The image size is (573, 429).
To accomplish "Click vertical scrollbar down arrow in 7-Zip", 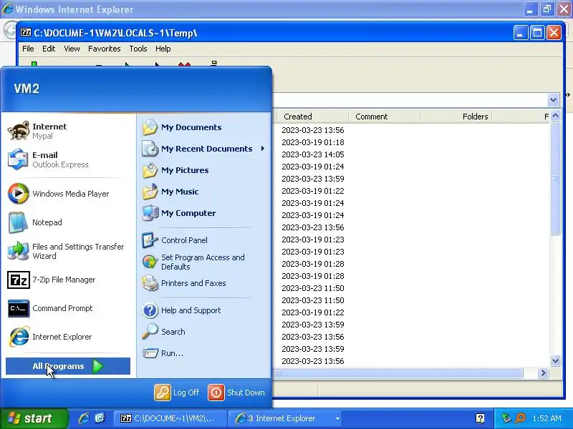I will (x=556, y=361).
